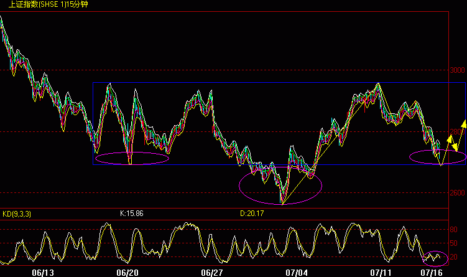Click the 20 level on KD axis
The image size is (467, 277).
click(453, 257)
